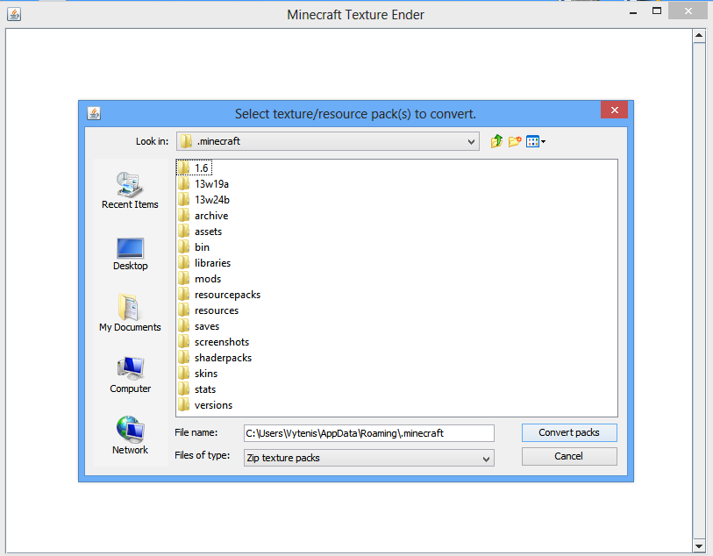Viewport: 713px width, 556px height.
Task: Jump to Desktop shortcut
Action: click(x=130, y=254)
